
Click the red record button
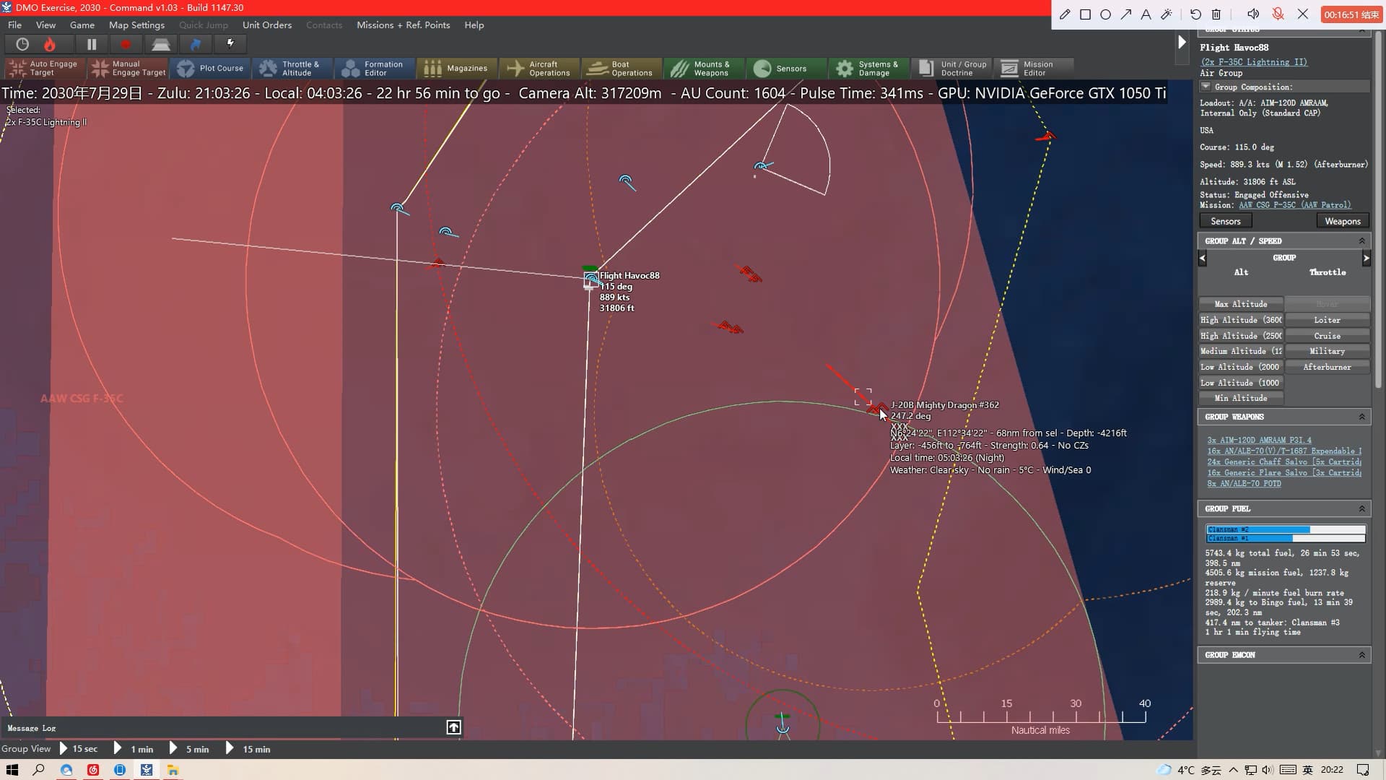pos(126,45)
